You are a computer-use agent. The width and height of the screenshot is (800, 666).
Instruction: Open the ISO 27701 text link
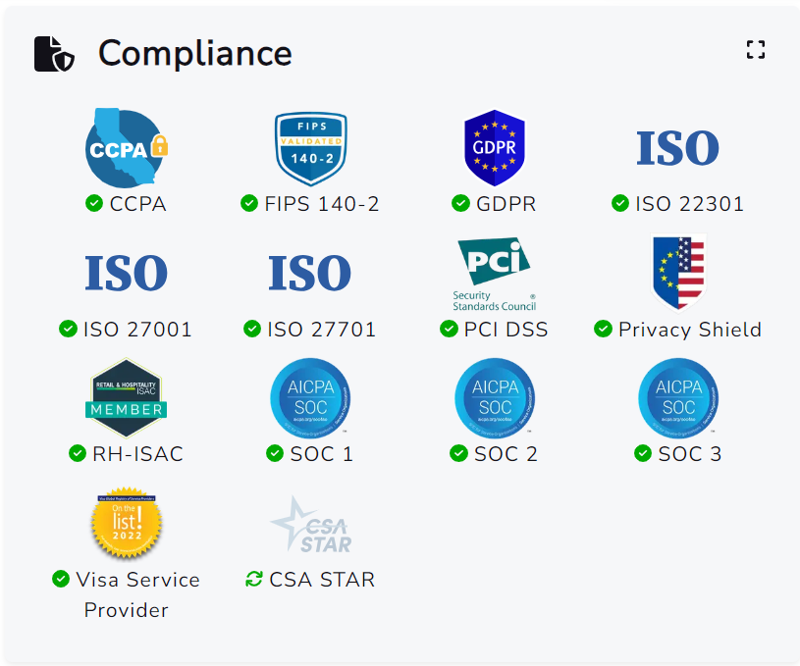click(x=321, y=330)
